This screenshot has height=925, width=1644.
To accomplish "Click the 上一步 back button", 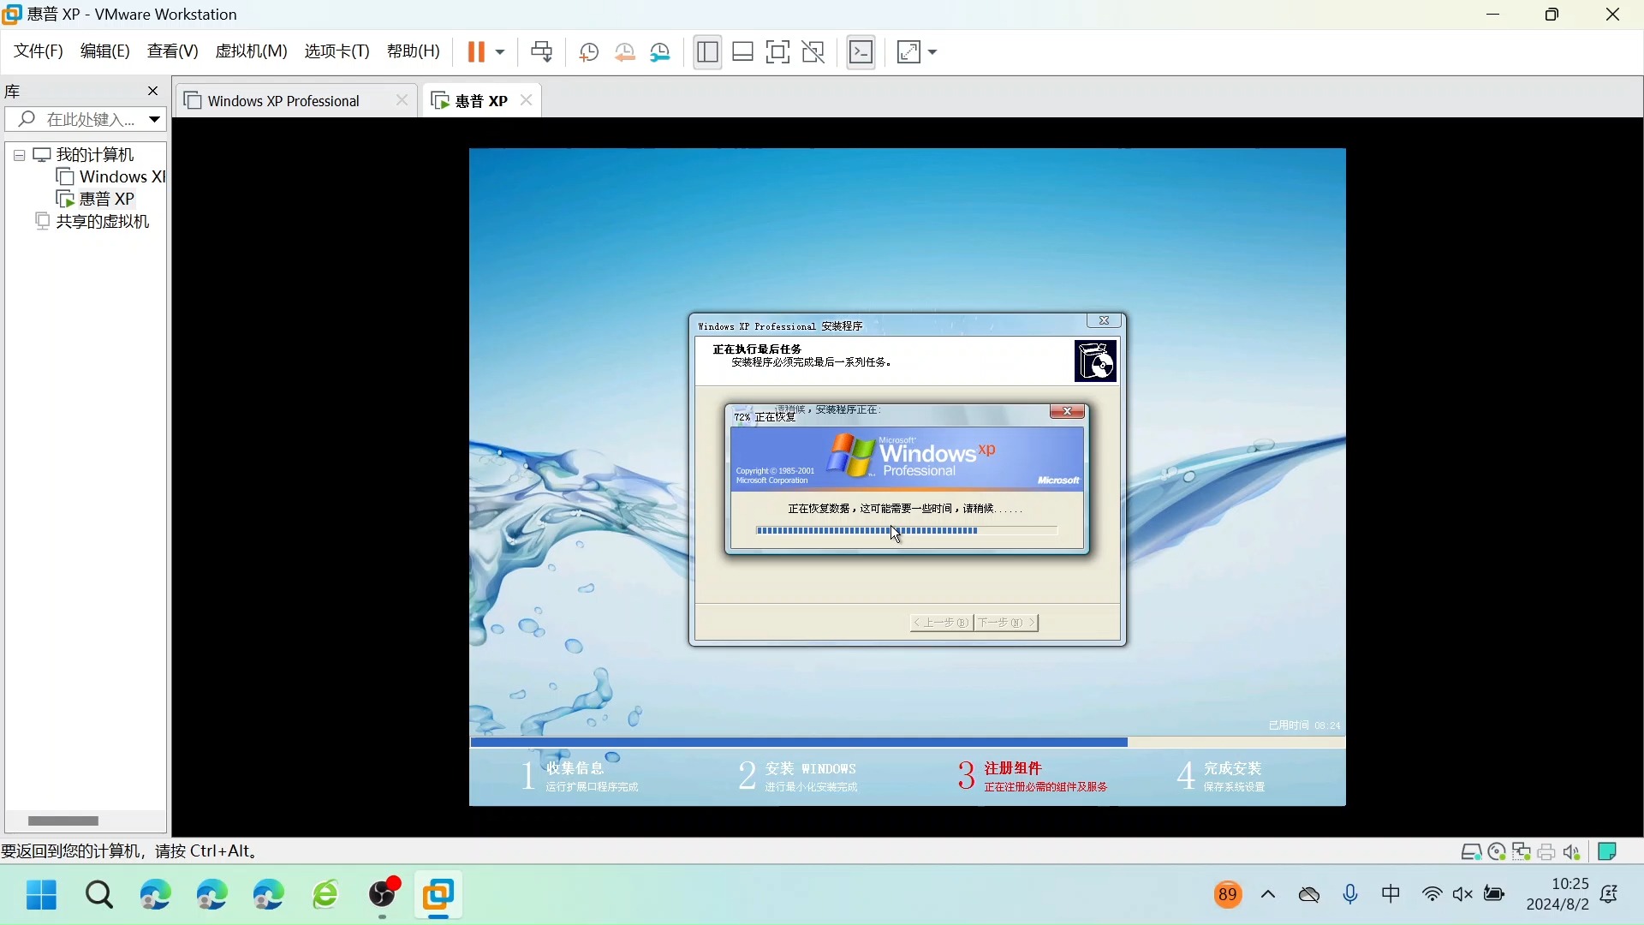I will tap(941, 623).
